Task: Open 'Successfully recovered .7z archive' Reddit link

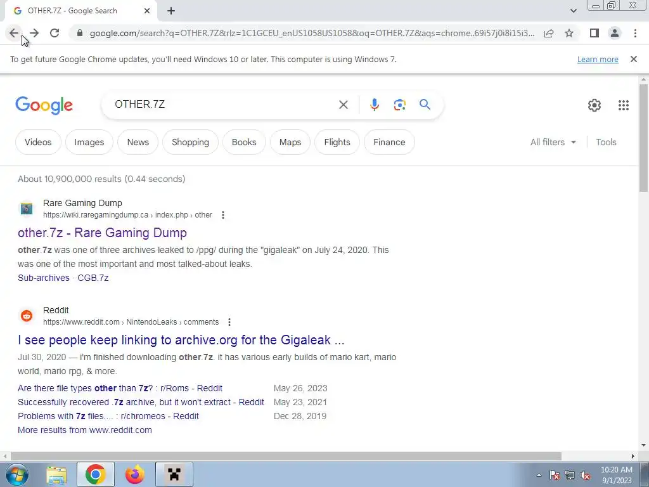Action: click(x=141, y=402)
